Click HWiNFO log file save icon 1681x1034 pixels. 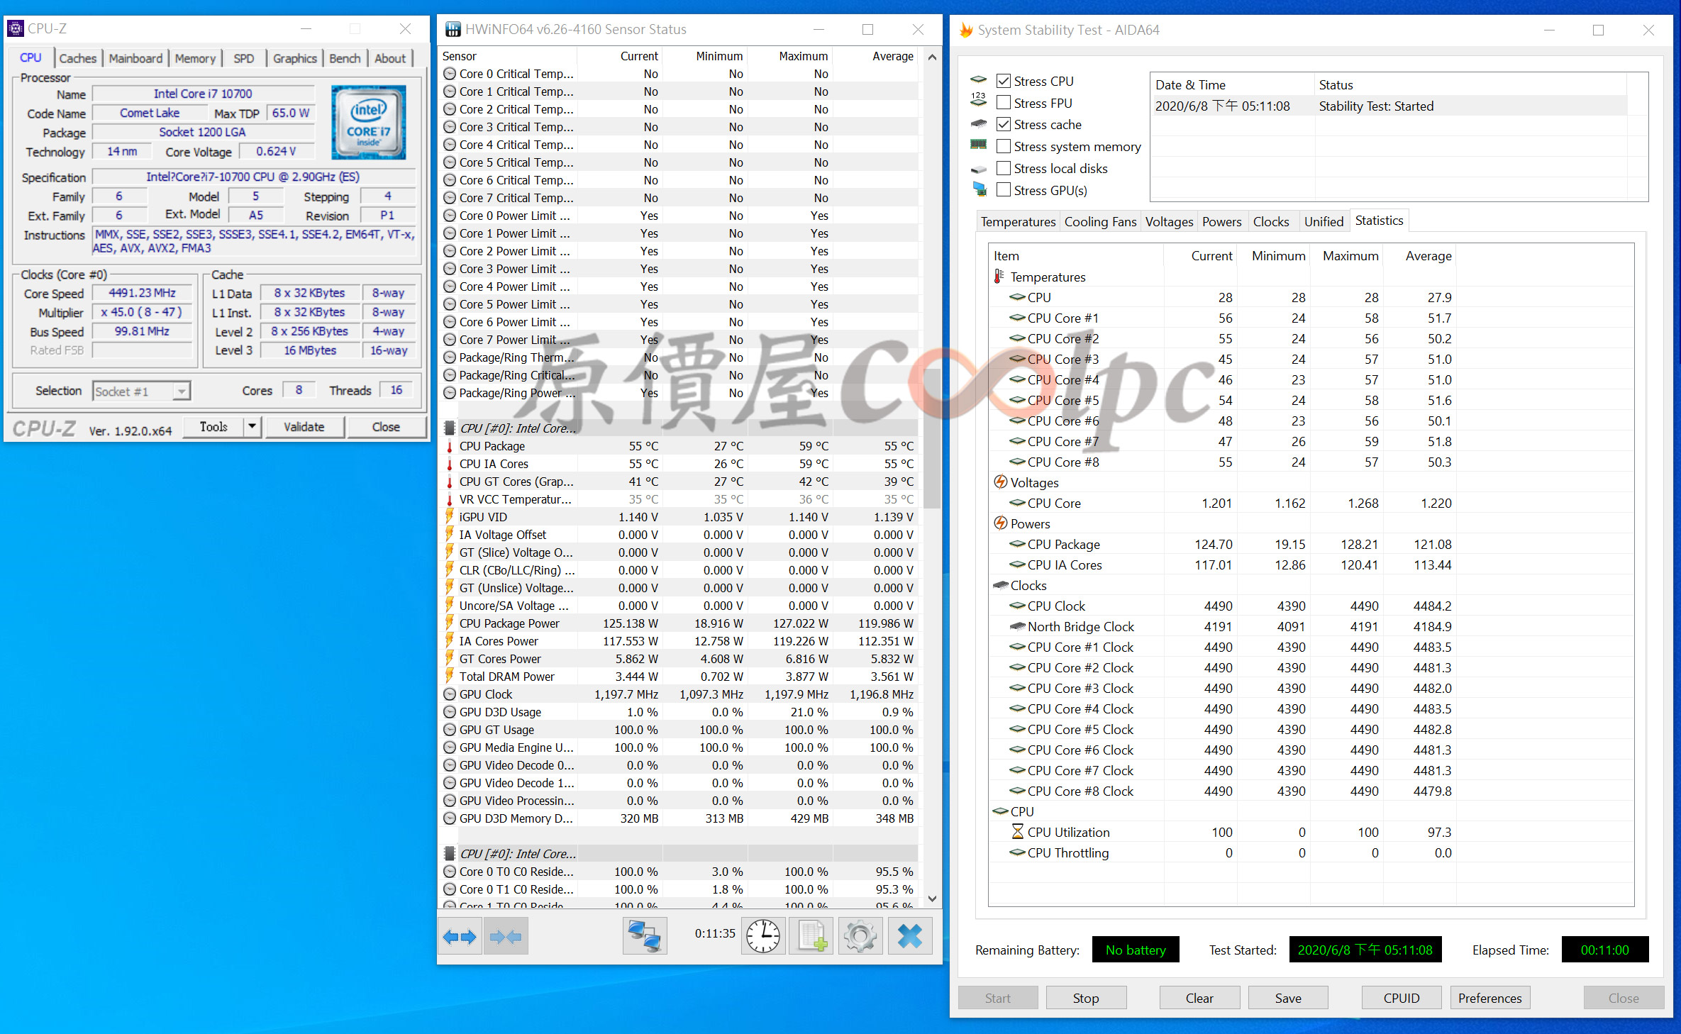point(811,936)
